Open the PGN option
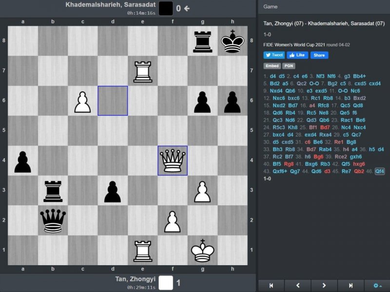The width and height of the screenshot is (390, 292). pos(289,66)
